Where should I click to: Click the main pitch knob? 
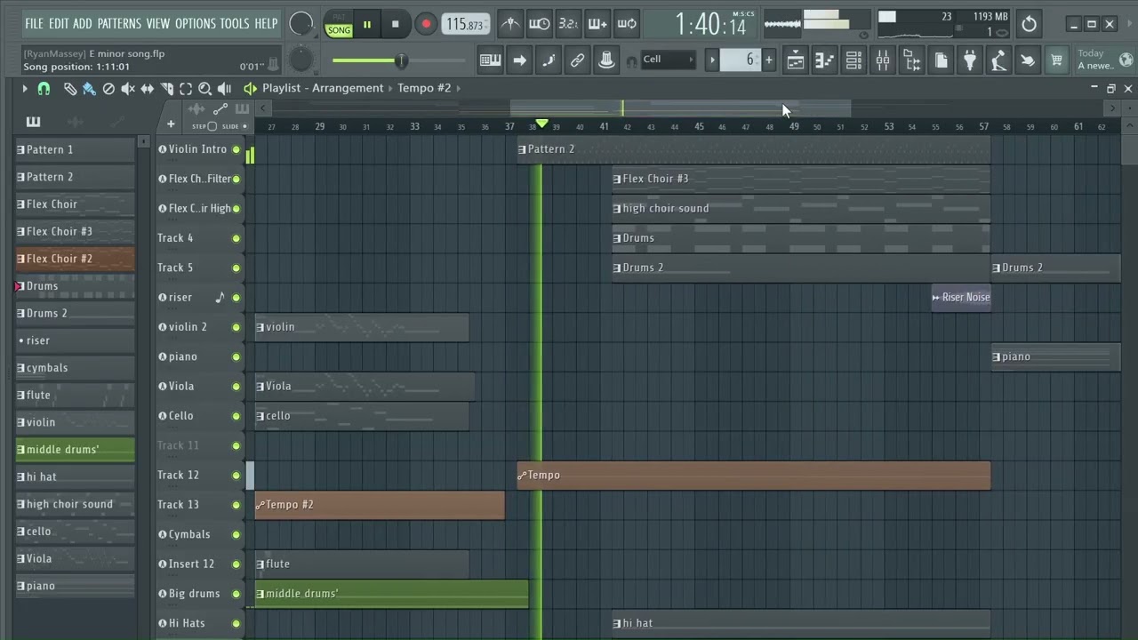pos(301,60)
